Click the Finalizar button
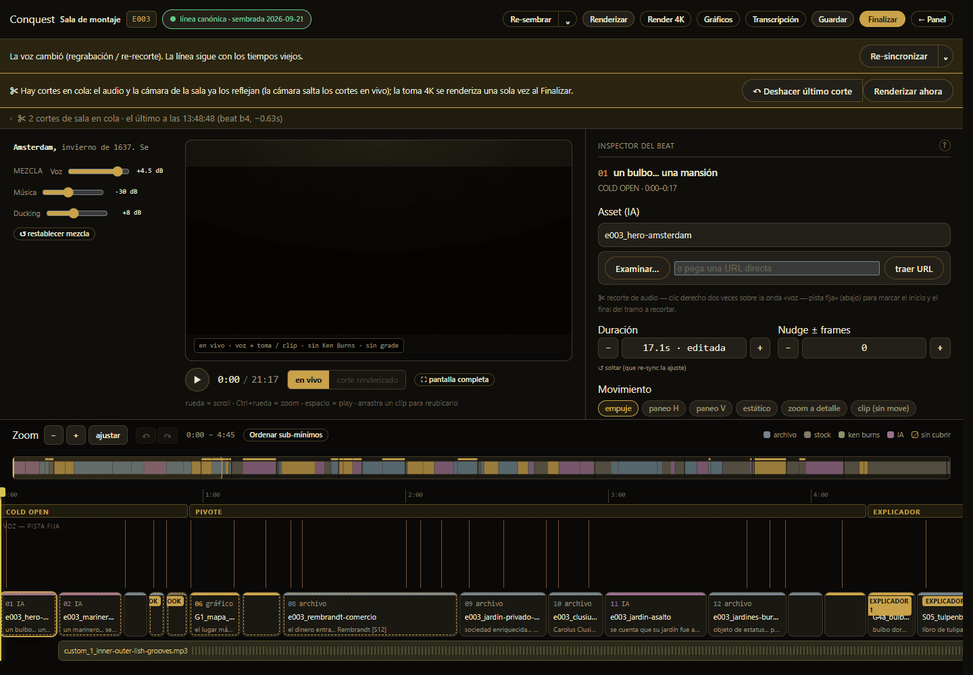This screenshot has height=675, width=973. (882, 20)
